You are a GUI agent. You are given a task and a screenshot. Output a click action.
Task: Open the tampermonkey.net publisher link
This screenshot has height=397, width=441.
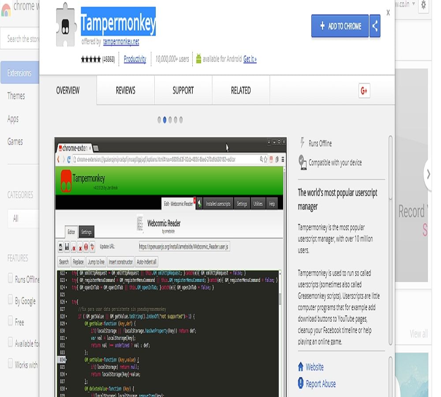point(121,42)
